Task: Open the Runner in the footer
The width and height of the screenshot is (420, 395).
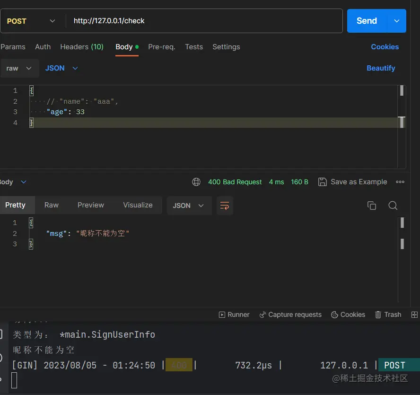Action: click(x=234, y=314)
